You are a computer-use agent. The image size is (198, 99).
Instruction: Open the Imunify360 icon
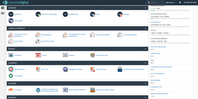click(11, 76)
